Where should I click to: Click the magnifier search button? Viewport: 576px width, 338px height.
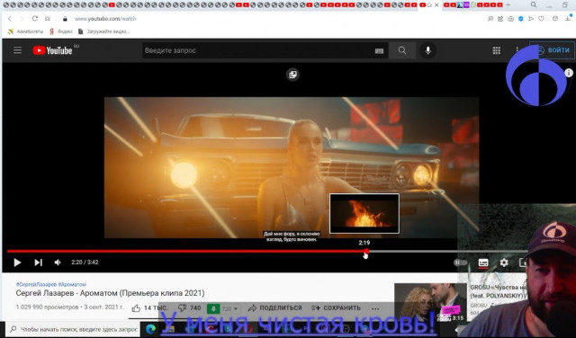click(x=402, y=50)
